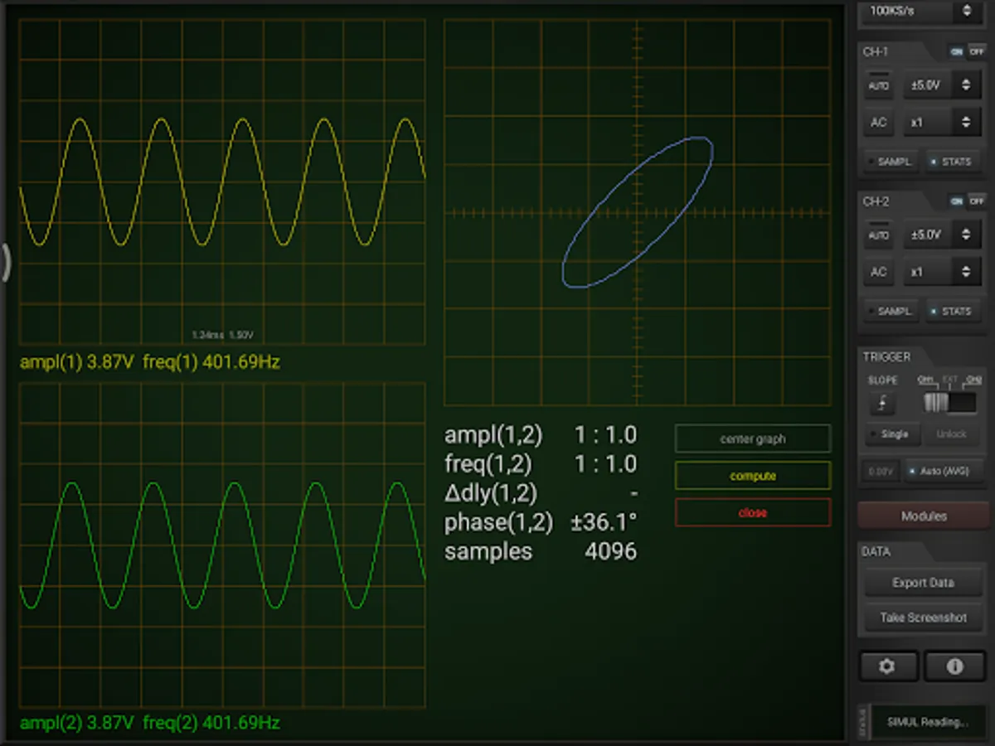This screenshot has width=995, height=746.
Task: Switch CH-1 to ON
Action: coord(957,51)
